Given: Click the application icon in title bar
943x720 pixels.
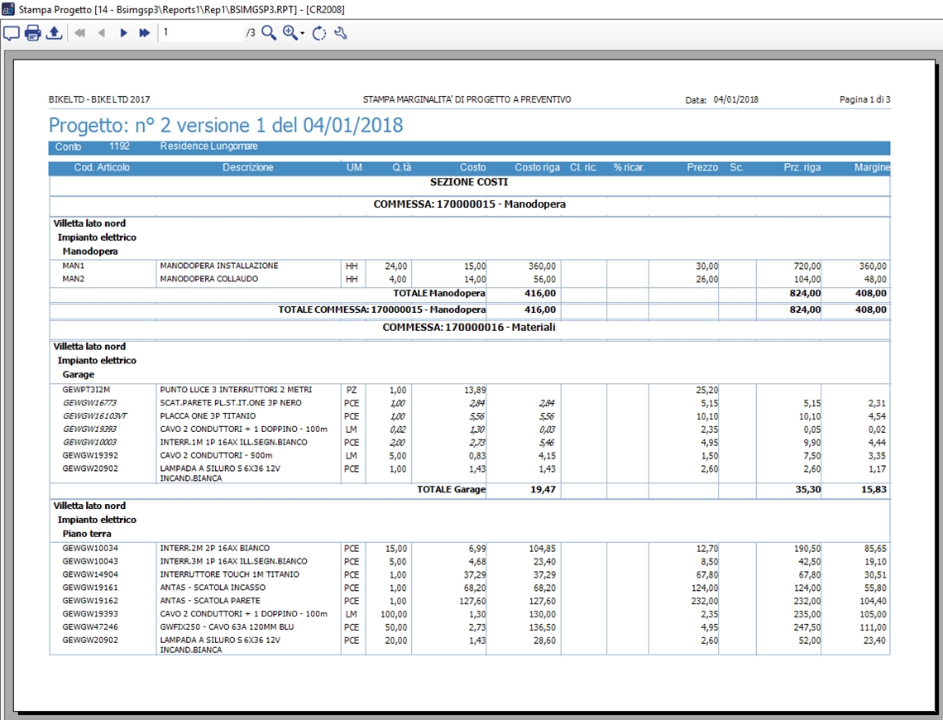Looking at the screenshot, I should click(x=8, y=9).
